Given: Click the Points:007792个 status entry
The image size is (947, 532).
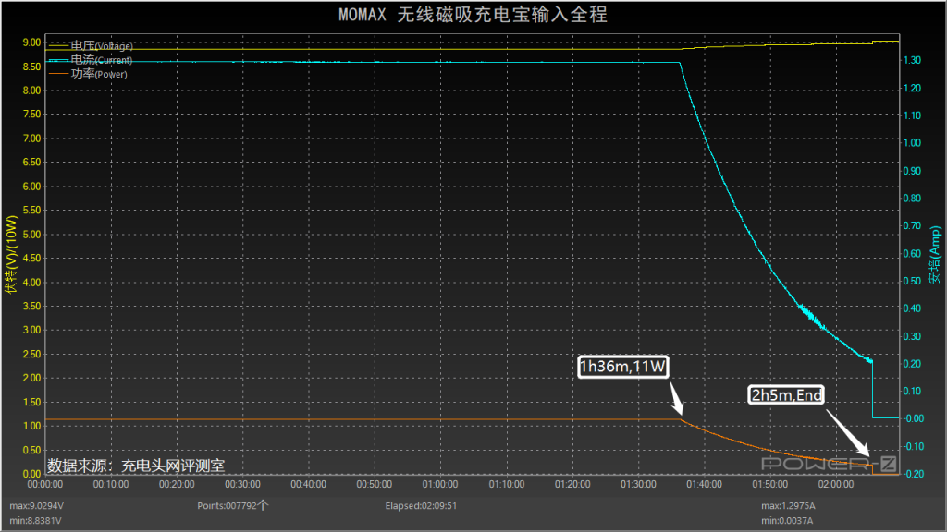Looking at the screenshot, I should click(232, 505).
